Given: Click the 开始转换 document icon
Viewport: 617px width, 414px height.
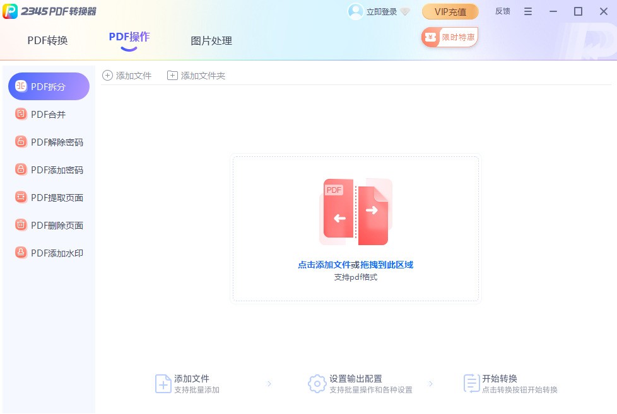Looking at the screenshot, I should click(471, 384).
